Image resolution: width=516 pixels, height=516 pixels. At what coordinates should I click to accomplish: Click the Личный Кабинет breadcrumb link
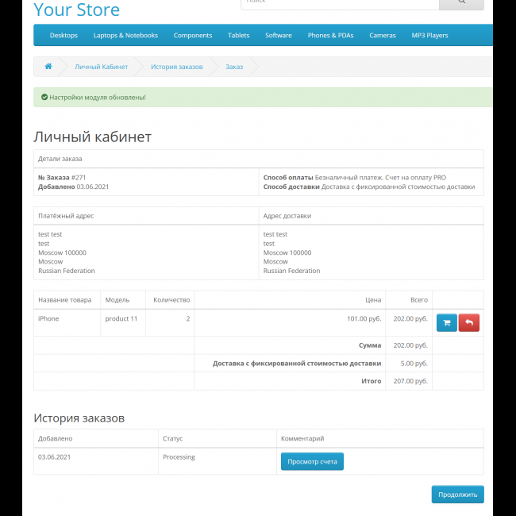(x=101, y=67)
